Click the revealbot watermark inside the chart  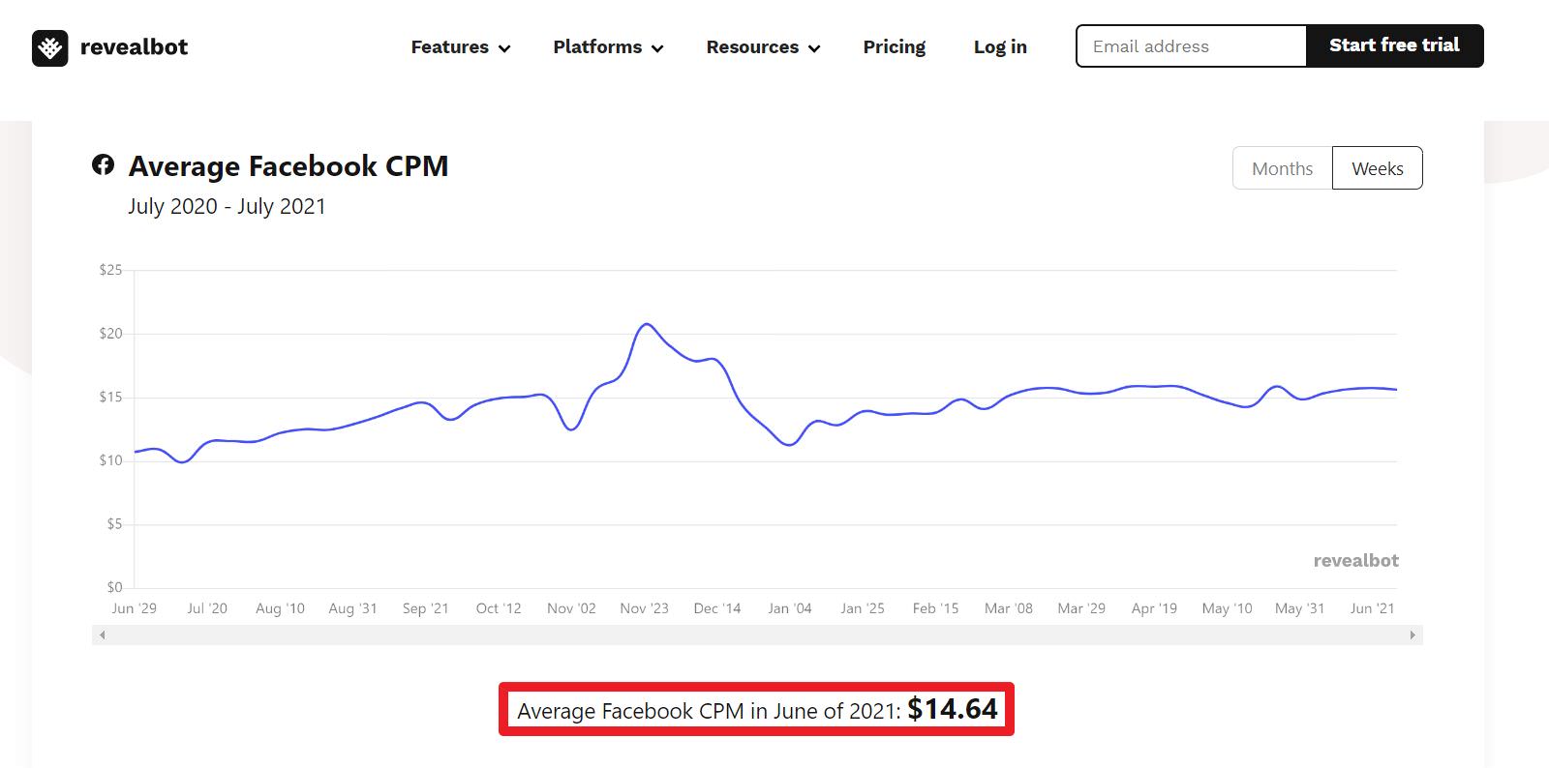[1354, 561]
